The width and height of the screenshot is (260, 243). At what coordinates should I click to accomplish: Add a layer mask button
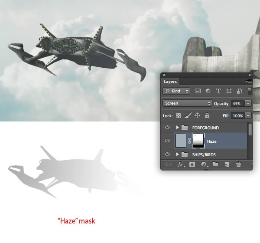[192, 164]
